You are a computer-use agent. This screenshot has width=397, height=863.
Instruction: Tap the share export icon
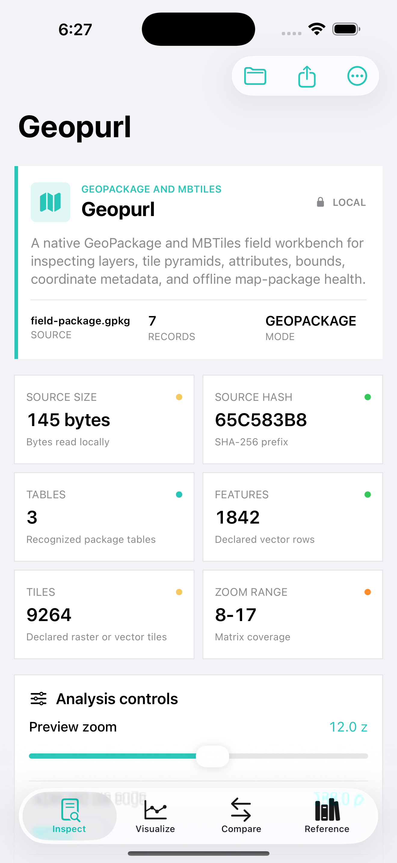306,76
